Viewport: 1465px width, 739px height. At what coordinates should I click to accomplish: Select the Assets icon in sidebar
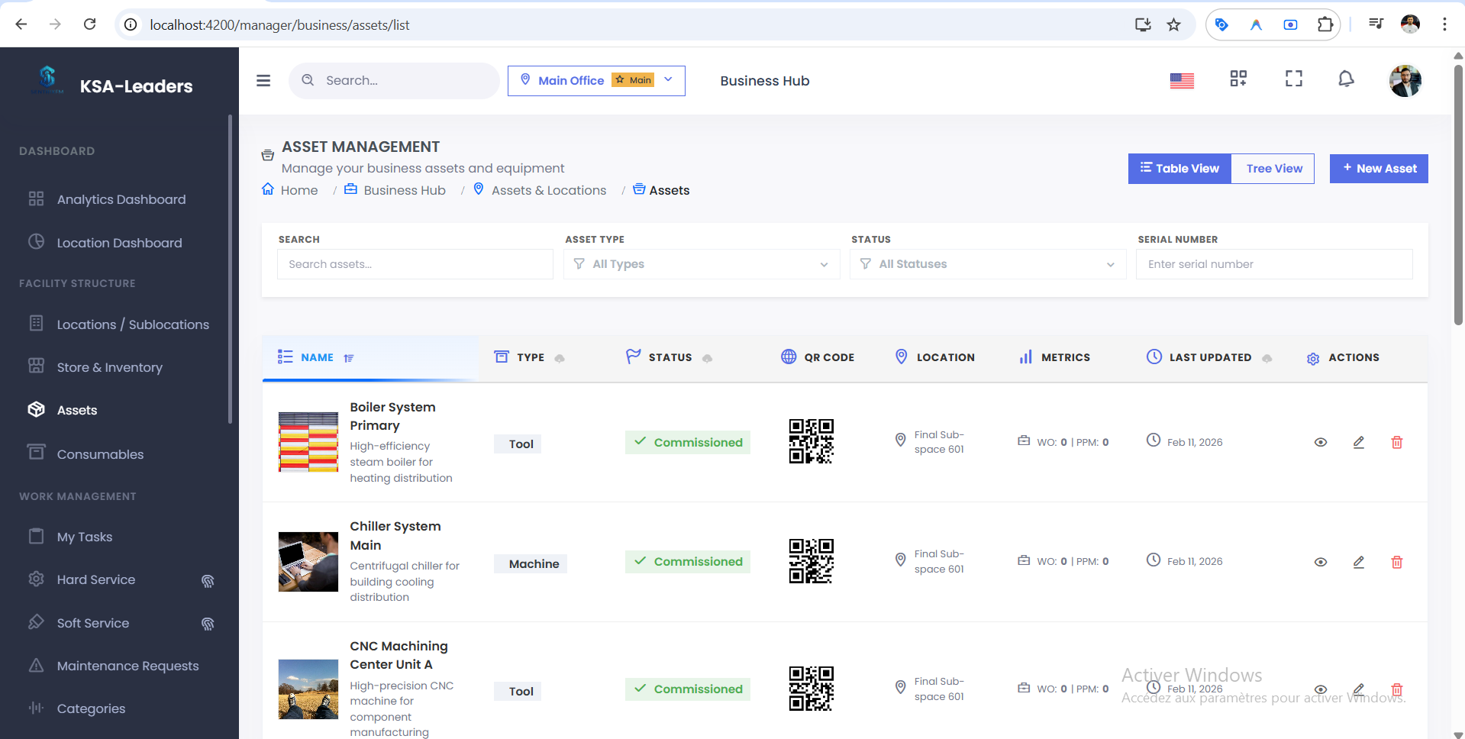pos(36,410)
